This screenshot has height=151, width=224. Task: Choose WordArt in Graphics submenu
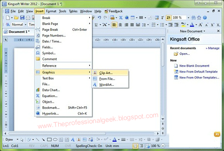pos(110,85)
